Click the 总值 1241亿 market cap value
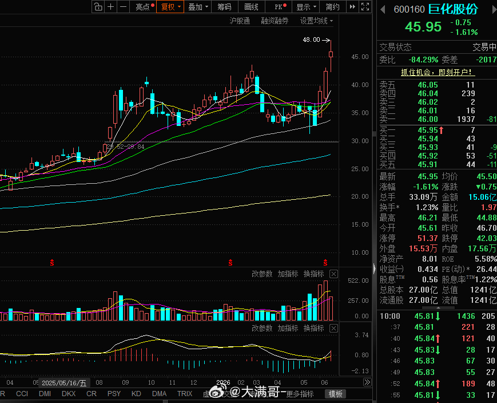This screenshot has width=497, height=403. click(483, 290)
